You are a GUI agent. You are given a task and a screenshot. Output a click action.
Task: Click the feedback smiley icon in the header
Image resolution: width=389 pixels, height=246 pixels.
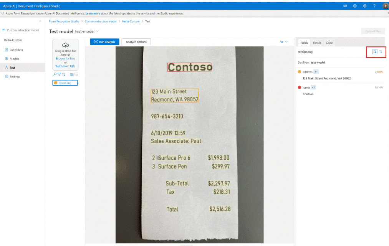(x=355, y=6)
